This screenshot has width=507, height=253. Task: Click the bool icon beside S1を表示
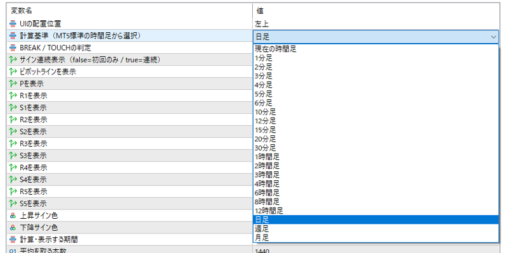(13, 108)
